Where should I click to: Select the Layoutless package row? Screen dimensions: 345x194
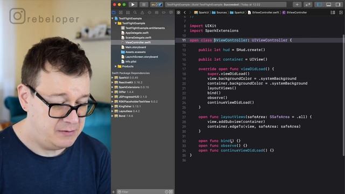pos(143,111)
